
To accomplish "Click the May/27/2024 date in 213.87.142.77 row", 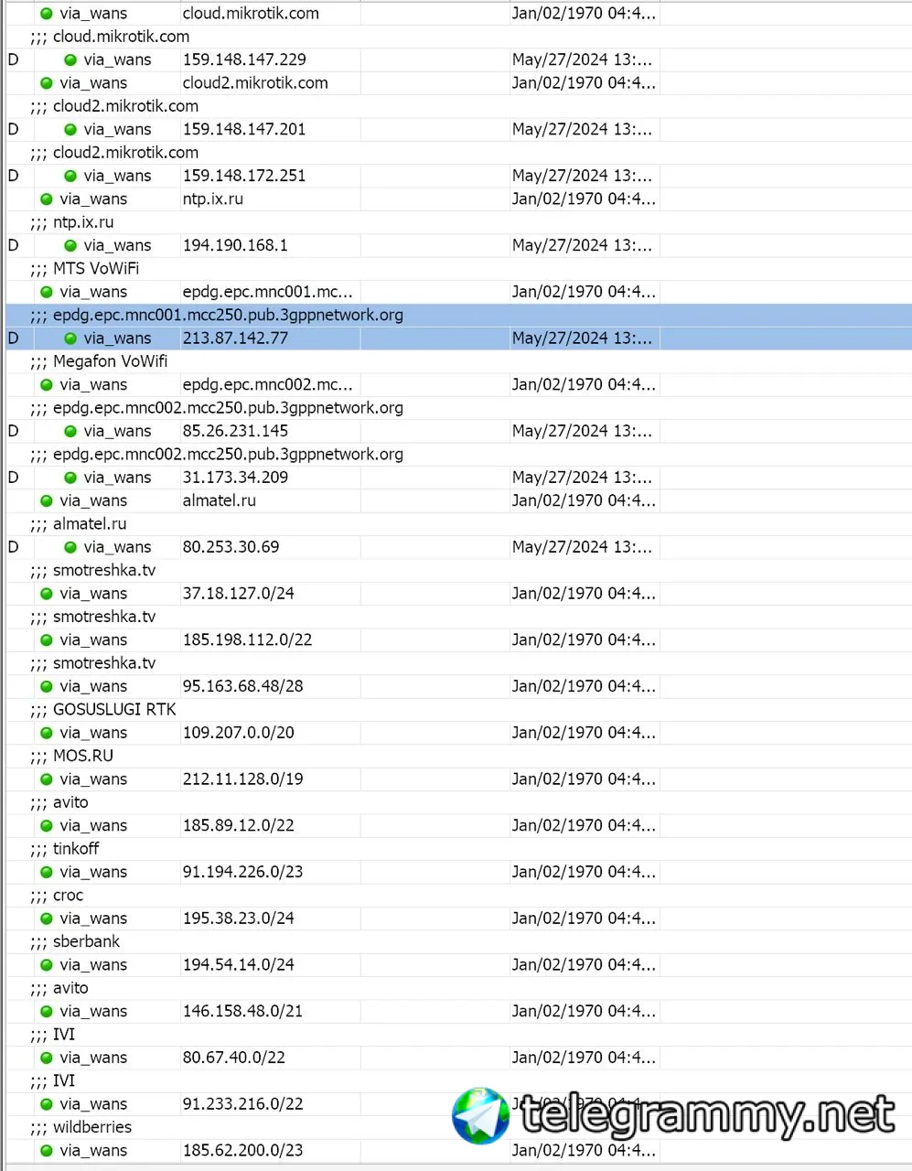I will tap(582, 338).
